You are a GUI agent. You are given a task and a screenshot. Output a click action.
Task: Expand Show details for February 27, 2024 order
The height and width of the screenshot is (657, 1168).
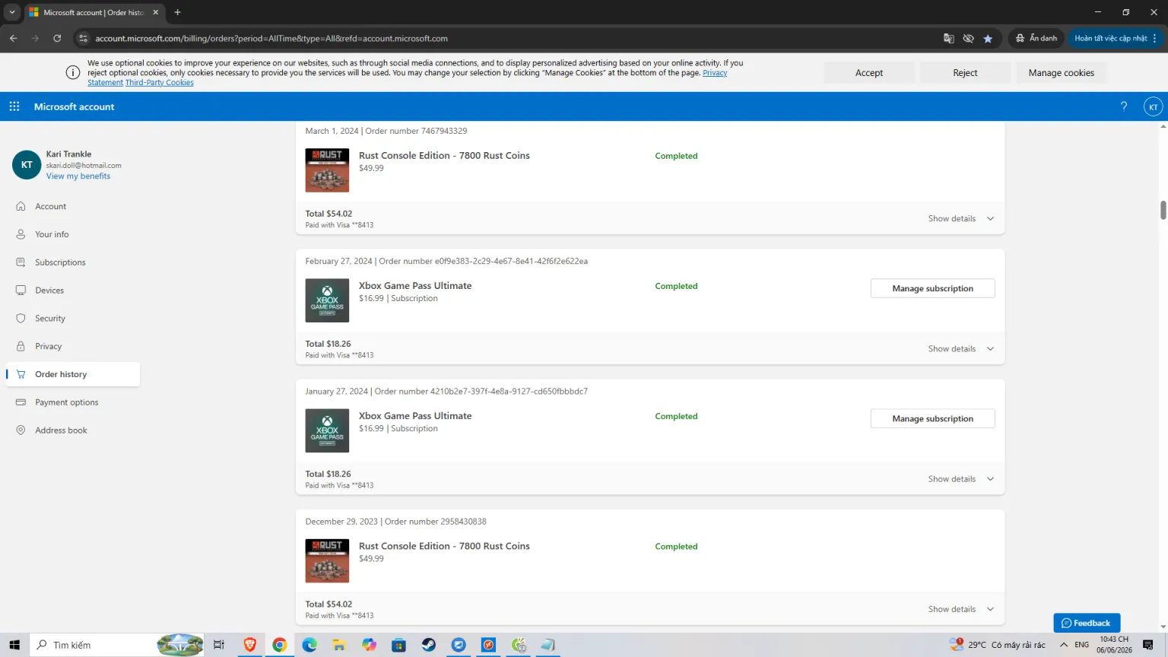[x=961, y=348]
